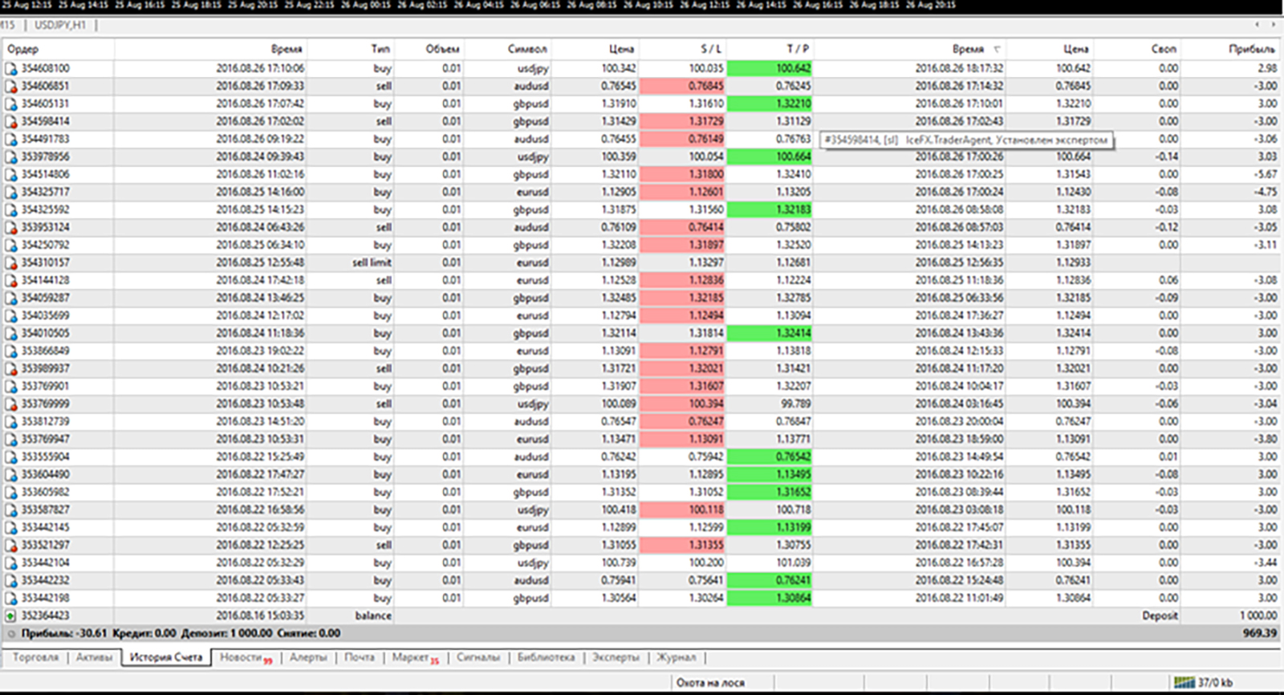This screenshot has width=1284, height=695.
Task: Click the buy order icon for 354608100
Action: point(11,69)
